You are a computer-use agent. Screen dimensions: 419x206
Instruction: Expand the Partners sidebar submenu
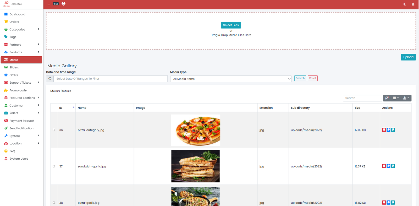coord(21,45)
